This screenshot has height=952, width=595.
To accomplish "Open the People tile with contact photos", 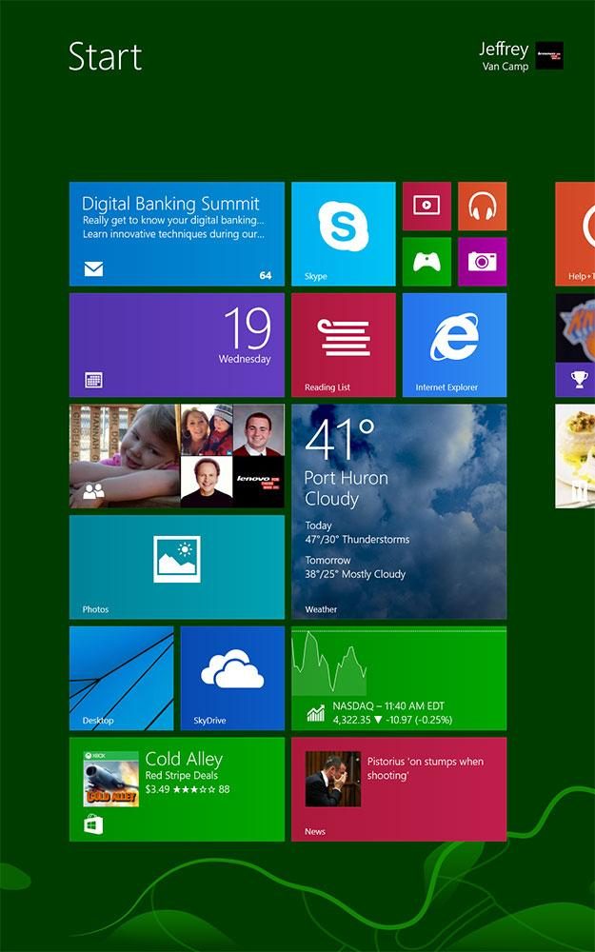I will 177,456.
